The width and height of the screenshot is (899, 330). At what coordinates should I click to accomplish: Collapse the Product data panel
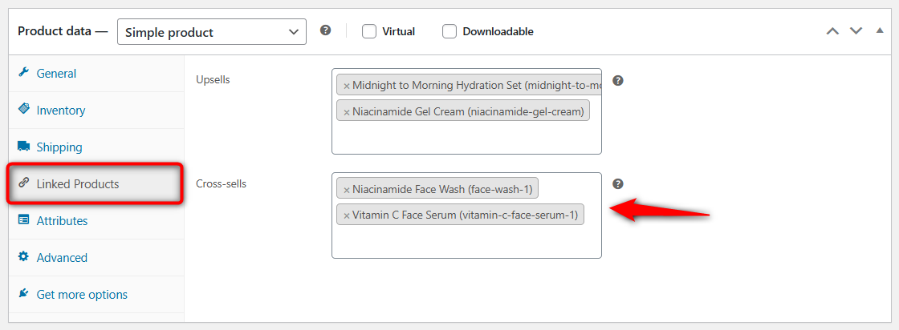click(879, 31)
